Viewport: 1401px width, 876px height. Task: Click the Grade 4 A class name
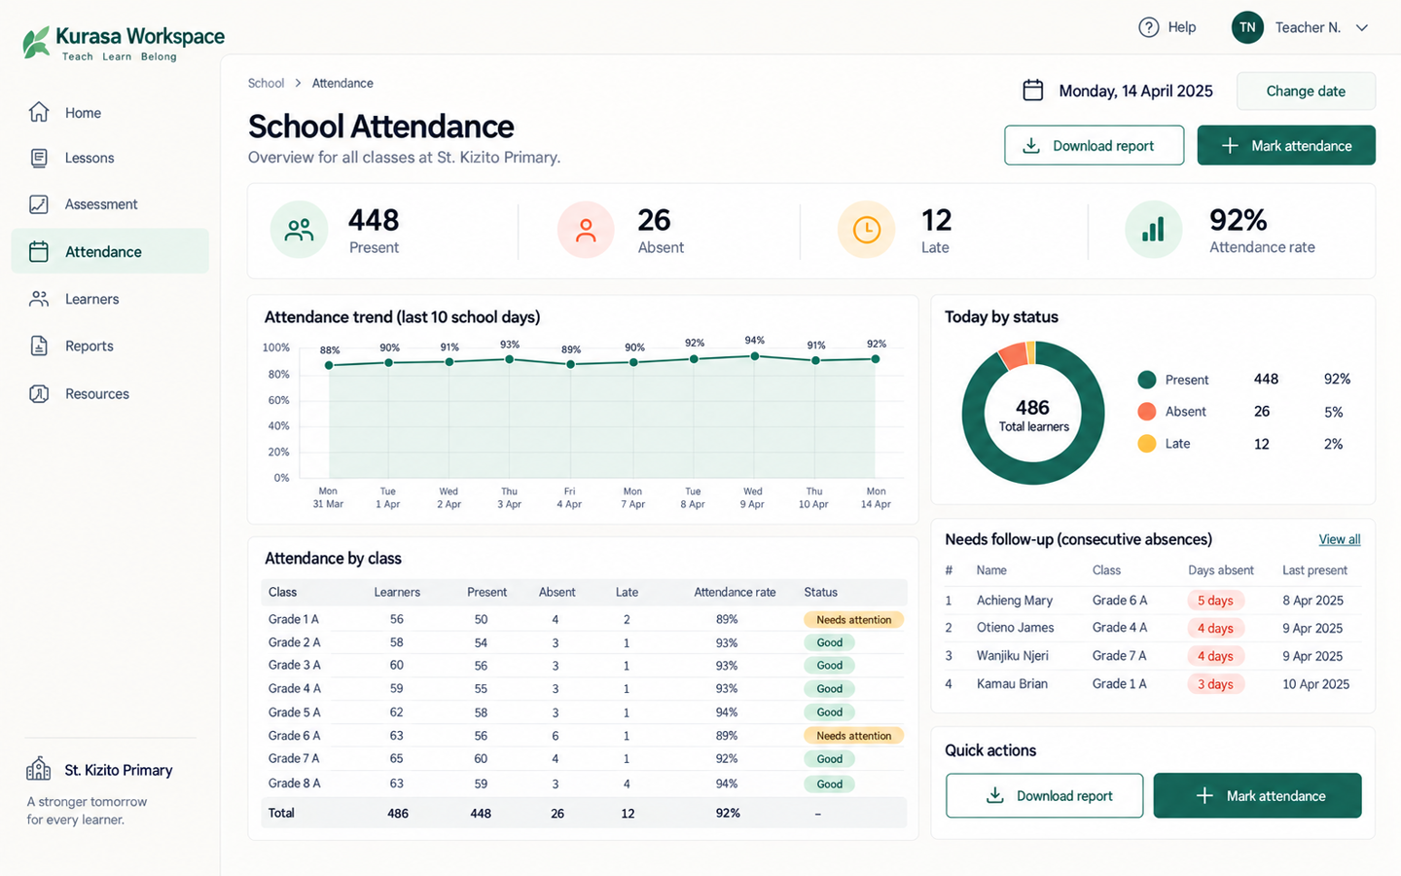tap(294, 688)
